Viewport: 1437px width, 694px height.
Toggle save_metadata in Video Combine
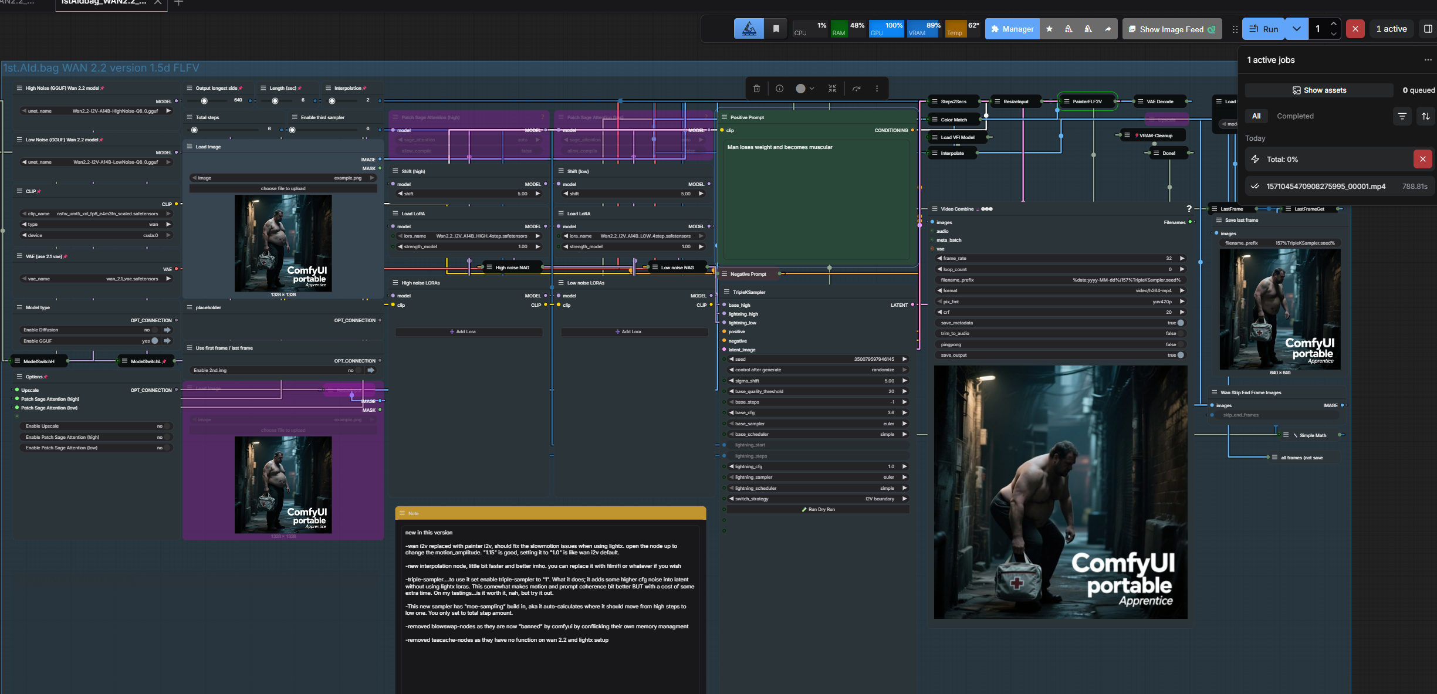pos(1180,323)
